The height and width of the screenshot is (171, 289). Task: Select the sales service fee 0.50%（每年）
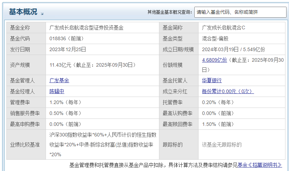pyautogui.click(x=65, y=113)
